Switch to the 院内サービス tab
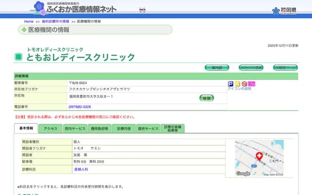 75,129
